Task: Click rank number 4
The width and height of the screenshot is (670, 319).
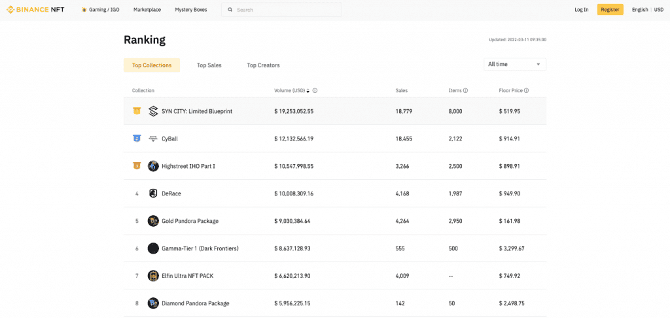Action: click(137, 193)
